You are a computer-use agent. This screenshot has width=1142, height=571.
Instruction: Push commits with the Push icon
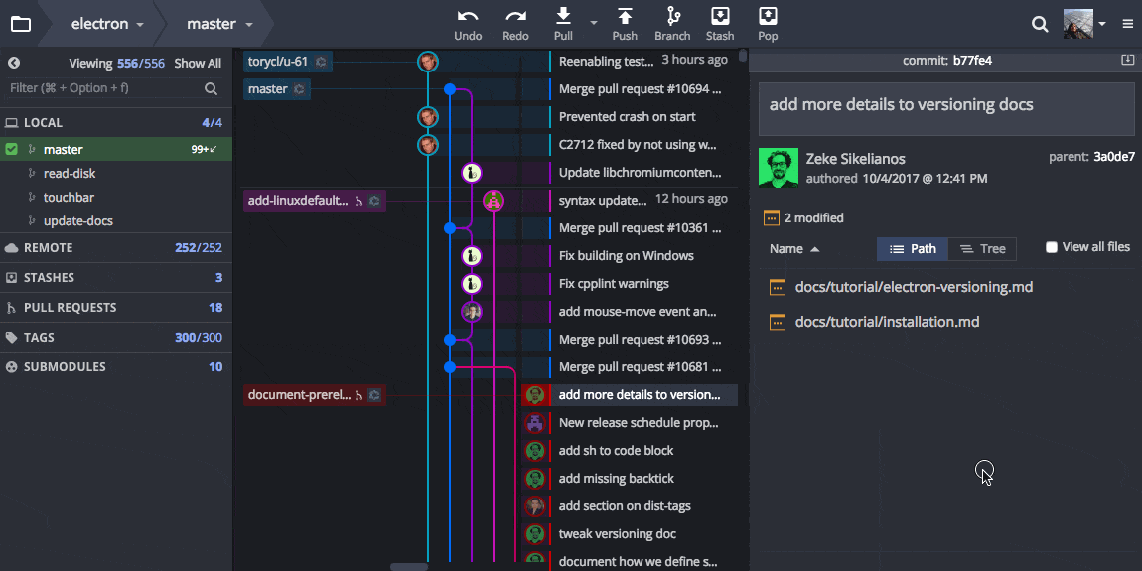[x=625, y=16]
